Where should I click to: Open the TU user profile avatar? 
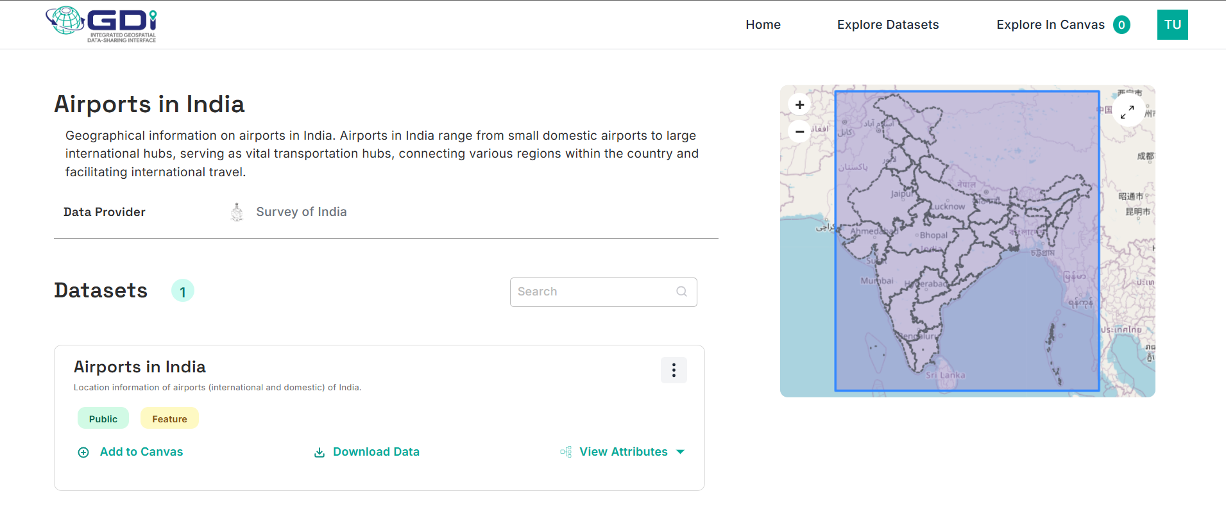pyautogui.click(x=1172, y=24)
